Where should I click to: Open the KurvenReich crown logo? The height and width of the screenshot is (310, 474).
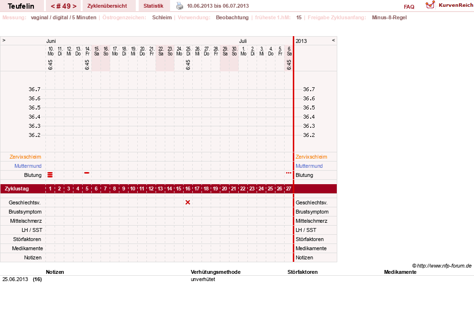coord(430,5)
